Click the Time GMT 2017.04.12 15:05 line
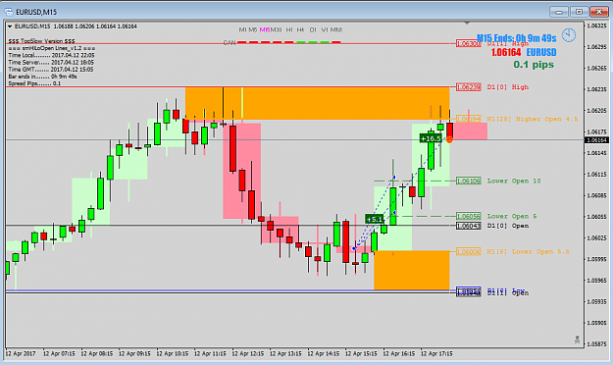Screen dimensions: 613x365 51,70
